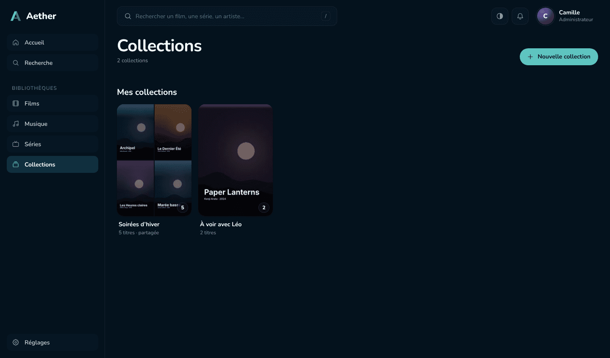610x358 pixels.
Task: Click the TV icon beside Séries
Action: (x=16, y=144)
